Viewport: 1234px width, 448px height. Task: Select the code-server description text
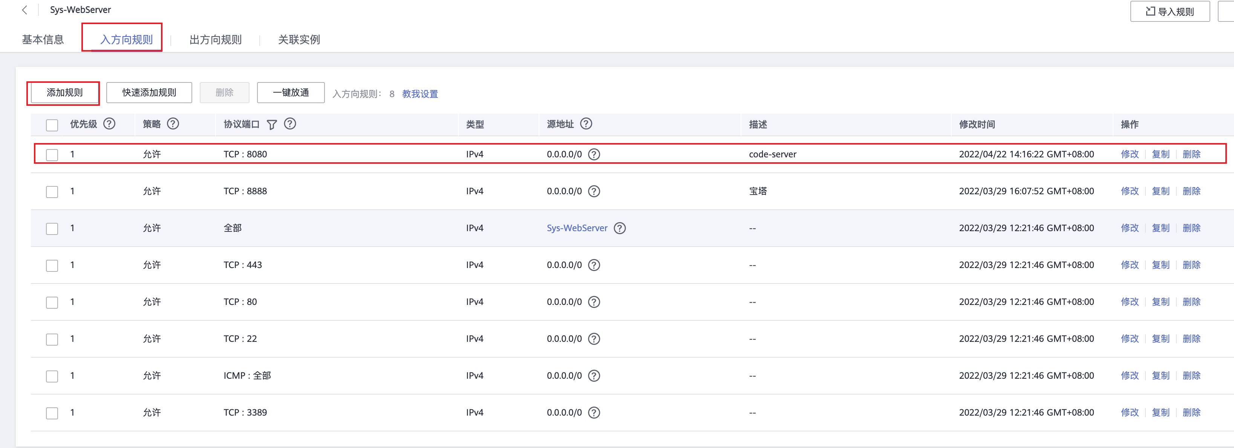click(773, 154)
